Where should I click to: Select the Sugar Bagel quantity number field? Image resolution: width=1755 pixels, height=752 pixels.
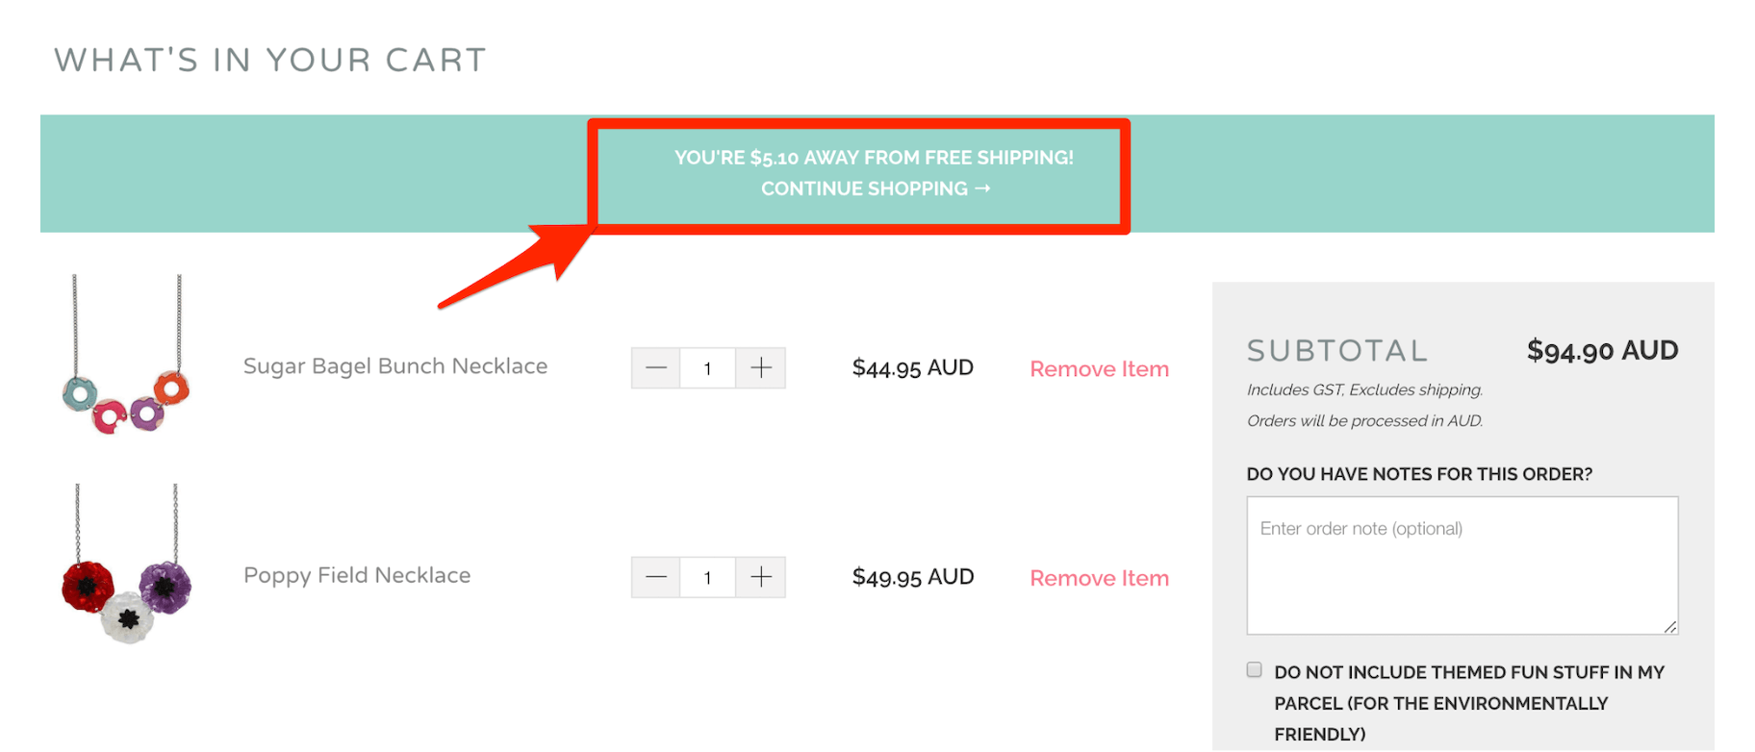click(707, 368)
